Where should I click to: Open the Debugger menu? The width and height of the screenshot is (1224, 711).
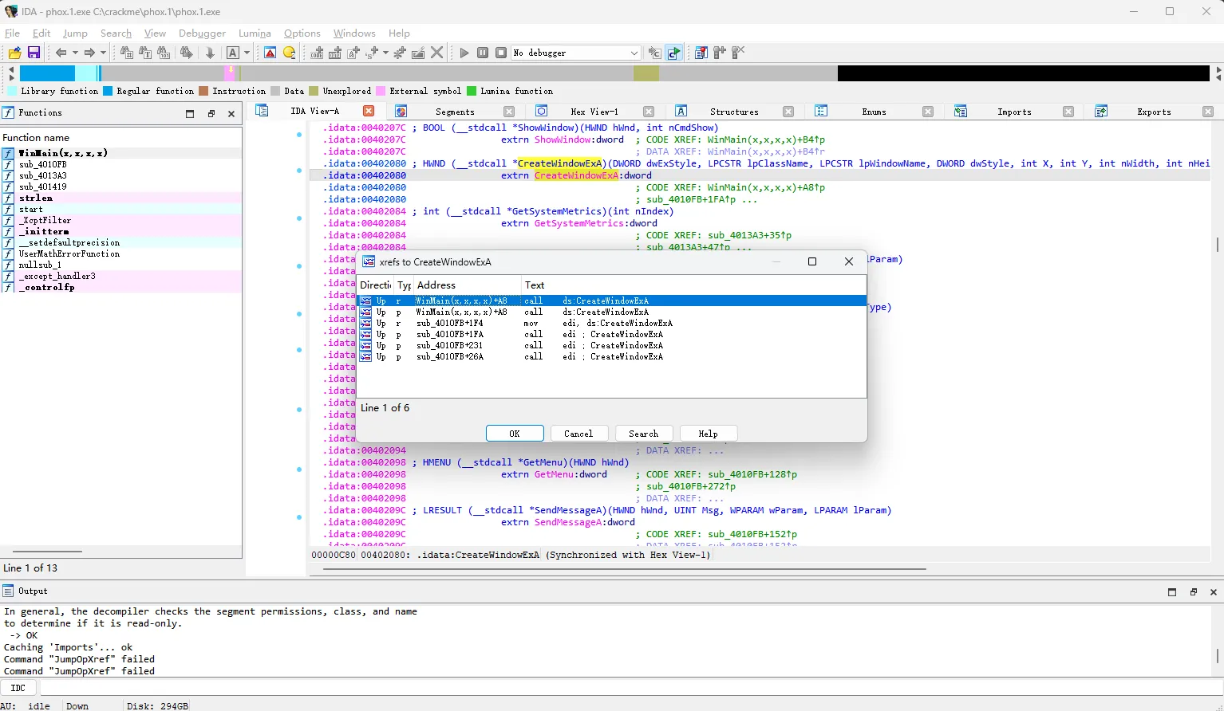202,33
